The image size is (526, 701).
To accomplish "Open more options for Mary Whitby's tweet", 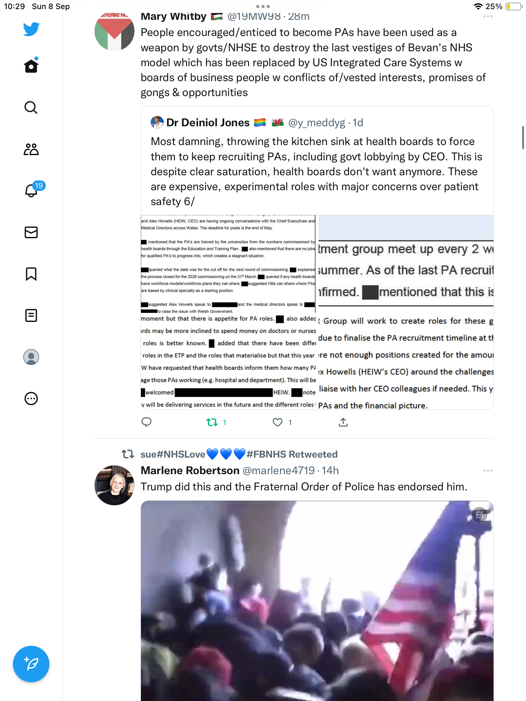I will pos(488,16).
